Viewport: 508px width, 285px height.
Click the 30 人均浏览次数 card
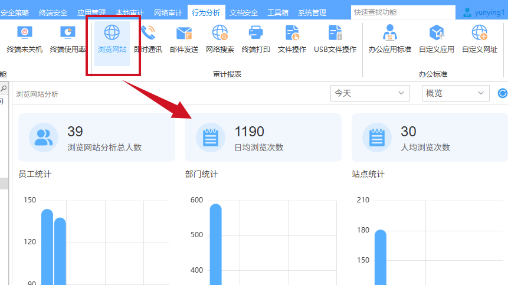pos(430,137)
